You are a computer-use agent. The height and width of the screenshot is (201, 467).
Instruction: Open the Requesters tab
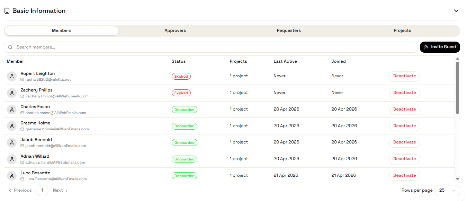click(x=289, y=30)
